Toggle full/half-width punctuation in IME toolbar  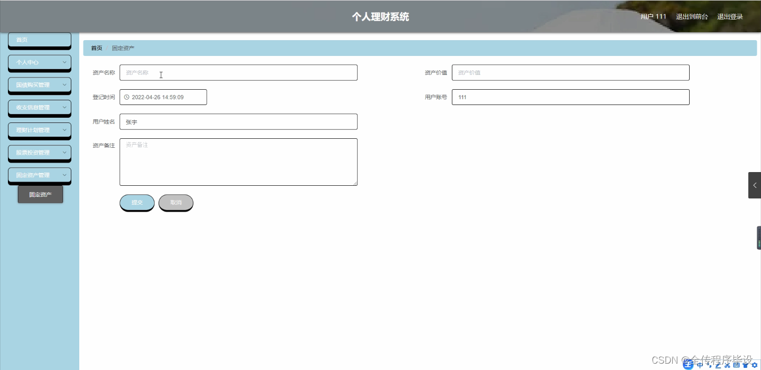click(x=710, y=366)
